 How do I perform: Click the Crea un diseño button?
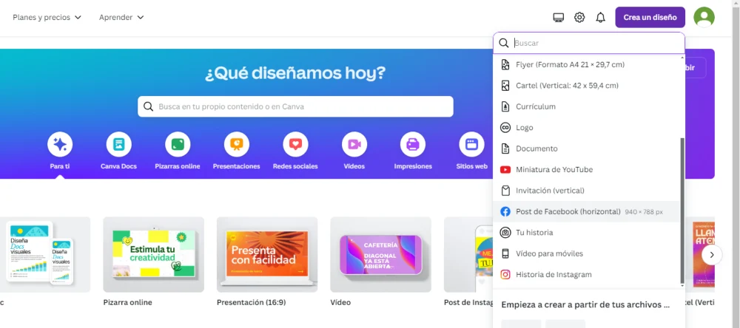(x=650, y=18)
